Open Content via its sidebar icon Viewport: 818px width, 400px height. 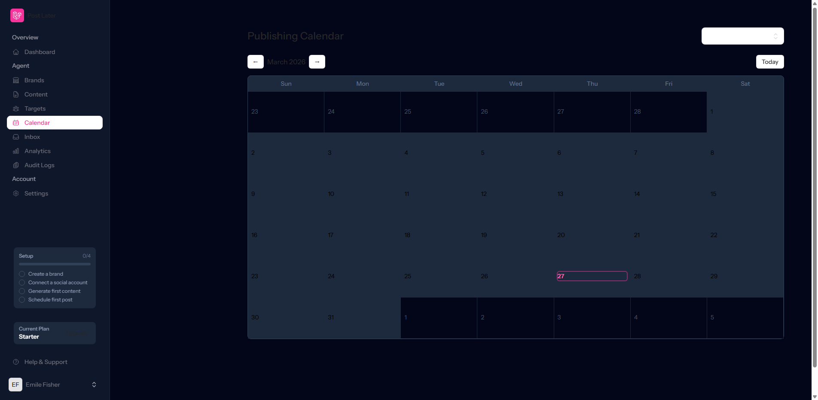(15, 94)
